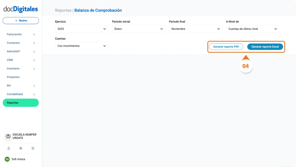Open the Periodo final dropdown
This screenshot has height=167, width=296.
coord(195,29)
